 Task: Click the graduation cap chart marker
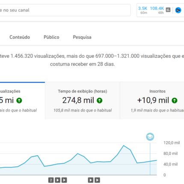tap(150, 137)
